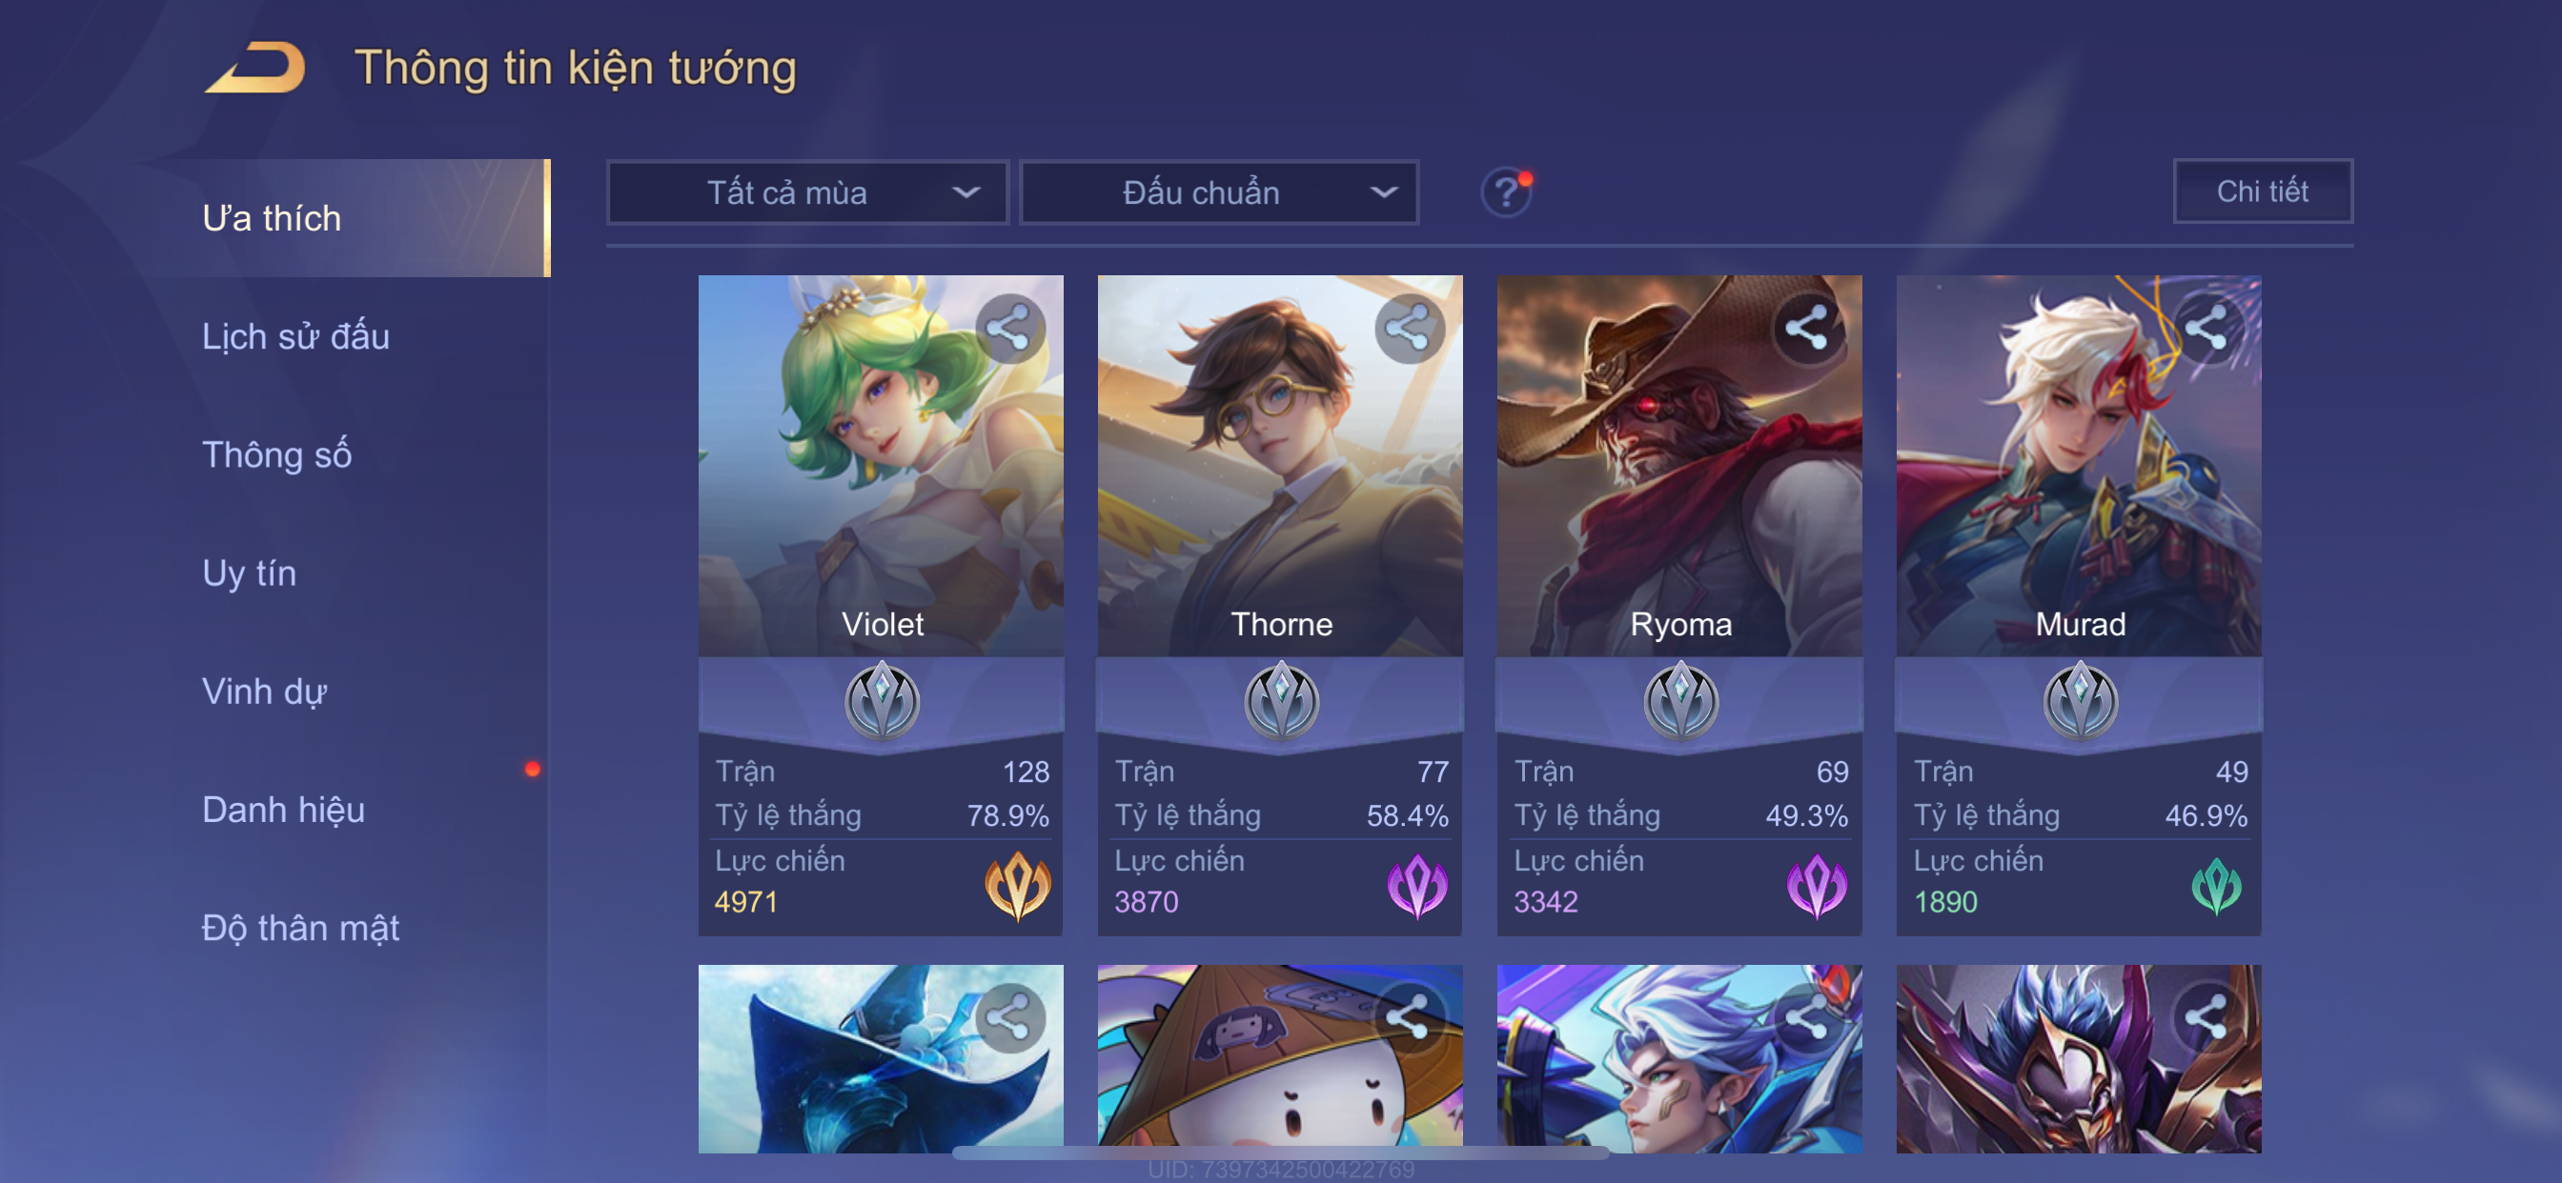Click the golden back arrow icon
This screenshot has height=1183, width=2562.
254,68
